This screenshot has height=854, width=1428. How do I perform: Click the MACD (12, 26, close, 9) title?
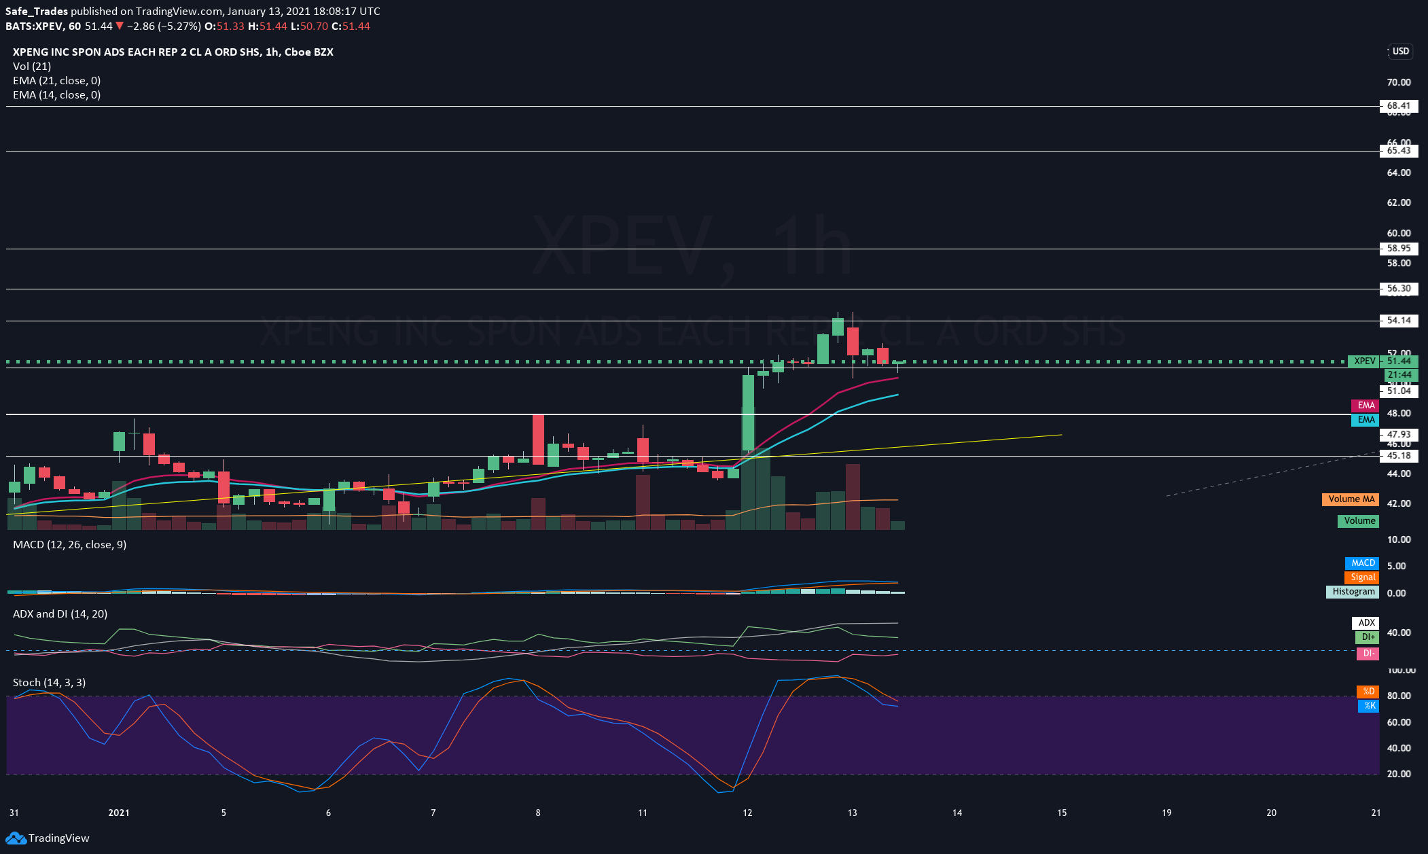tap(70, 544)
